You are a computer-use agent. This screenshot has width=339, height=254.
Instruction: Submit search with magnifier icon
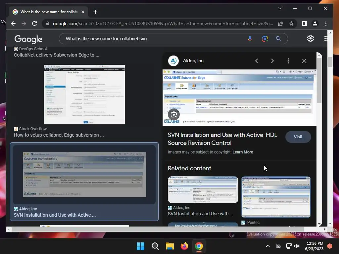[278, 39]
